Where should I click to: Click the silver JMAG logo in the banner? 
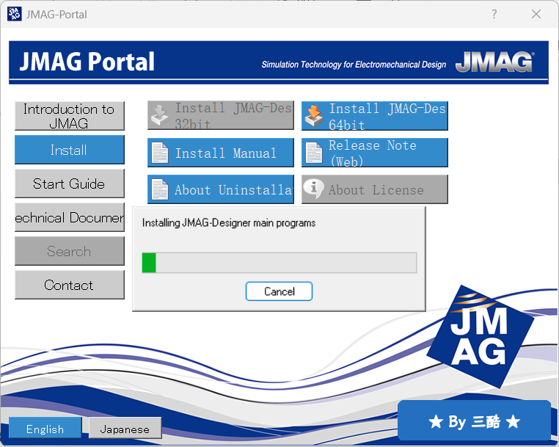tap(495, 62)
